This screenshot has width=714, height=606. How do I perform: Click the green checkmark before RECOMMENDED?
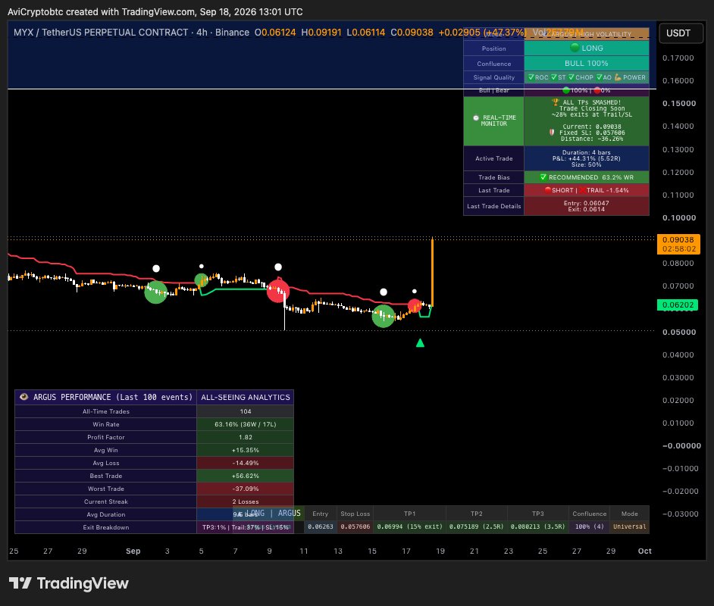pyautogui.click(x=543, y=177)
